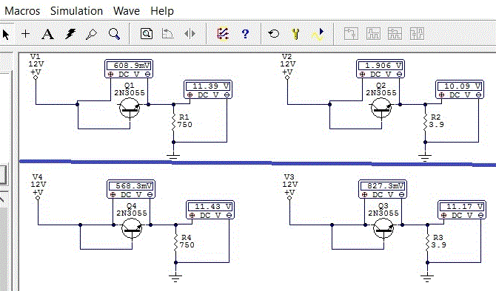Select the Q1 2N3055 transistor

pyautogui.click(x=130, y=108)
